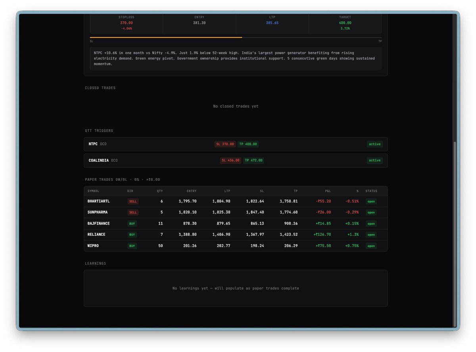
Task: Click the take profit value 1,423.52
Action: 288,235
